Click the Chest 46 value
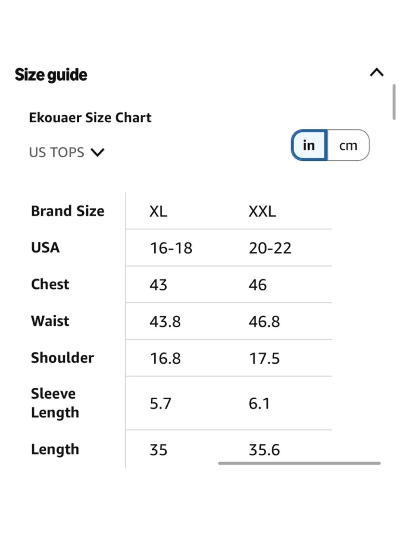399x533 pixels. tap(258, 285)
